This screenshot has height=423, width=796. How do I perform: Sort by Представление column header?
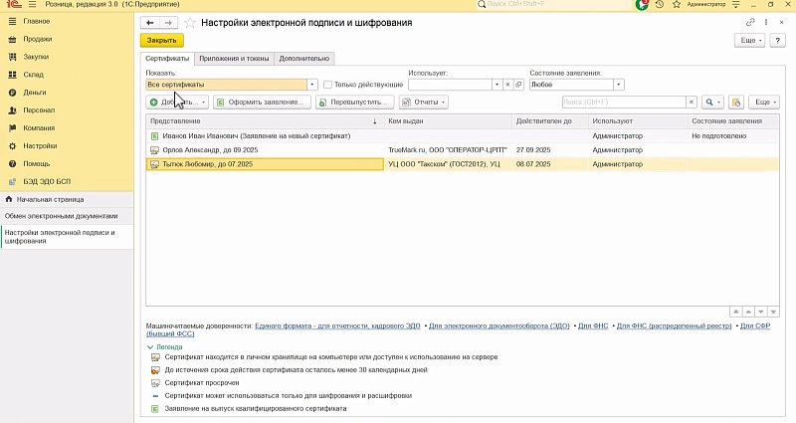click(x=265, y=121)
